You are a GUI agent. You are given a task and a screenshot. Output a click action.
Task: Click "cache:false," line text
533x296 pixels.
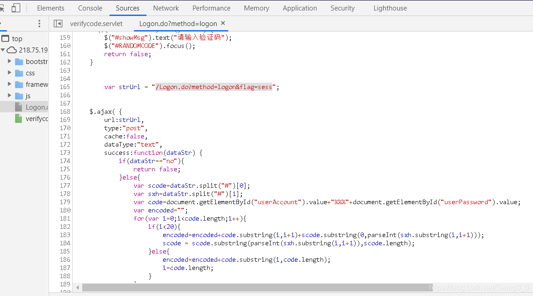[126, 136]
